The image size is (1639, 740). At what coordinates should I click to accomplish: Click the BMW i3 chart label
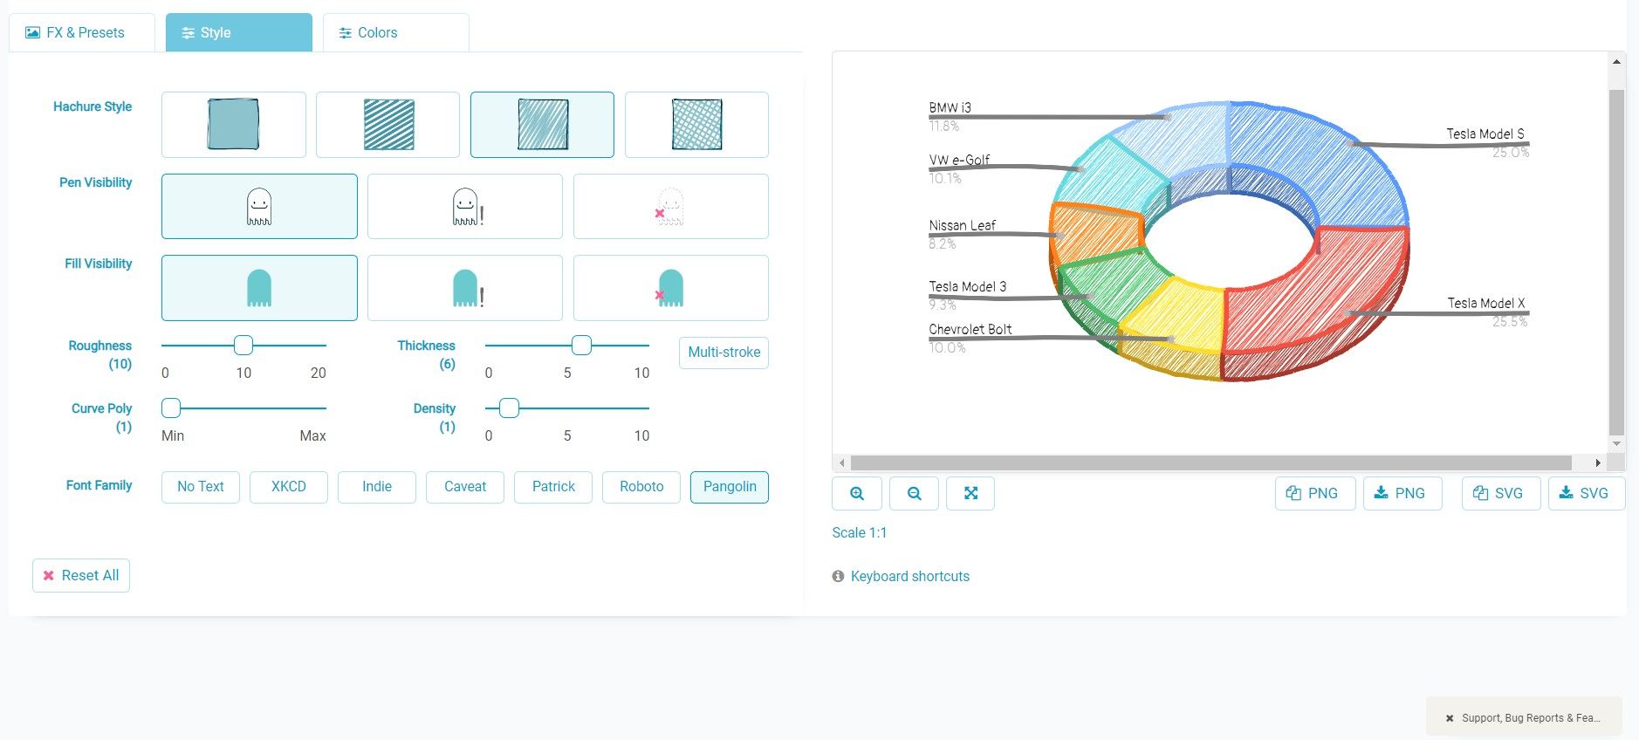pos(950,107)
